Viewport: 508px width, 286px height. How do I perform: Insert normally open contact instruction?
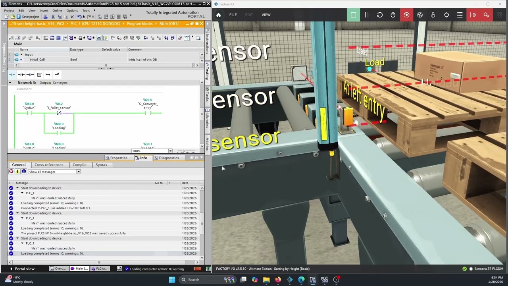tap(12, 75)
